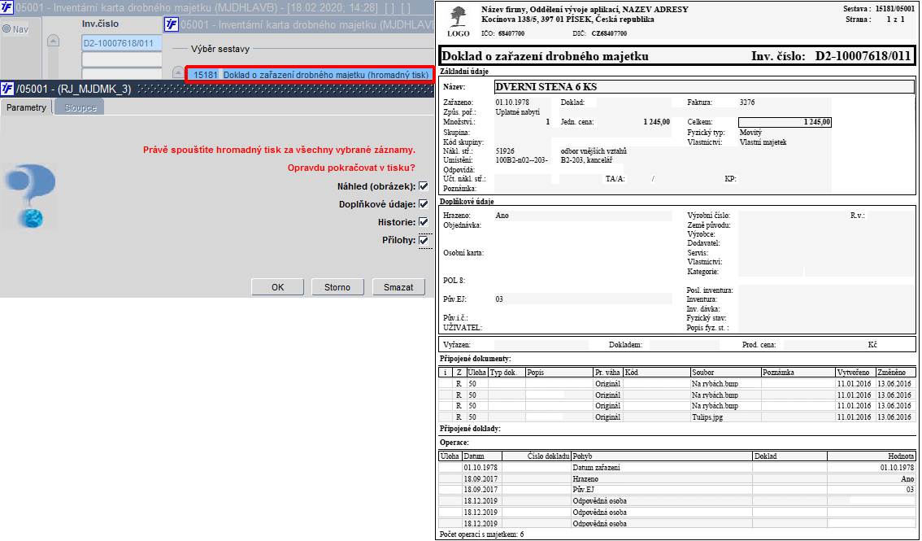This screenshot has height=541, width=922.
Task: Click the 'Uplatné nabytí' value
Action: (518, 111)
